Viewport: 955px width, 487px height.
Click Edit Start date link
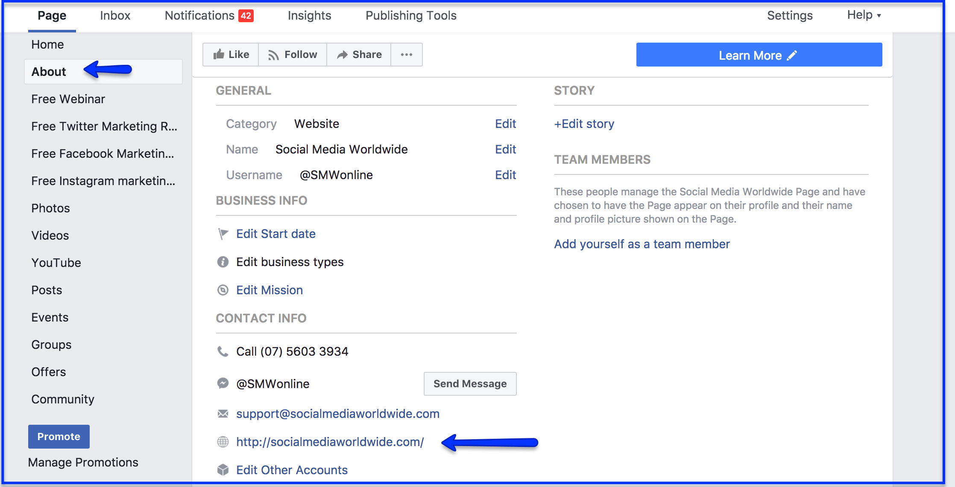click(276, 234)
